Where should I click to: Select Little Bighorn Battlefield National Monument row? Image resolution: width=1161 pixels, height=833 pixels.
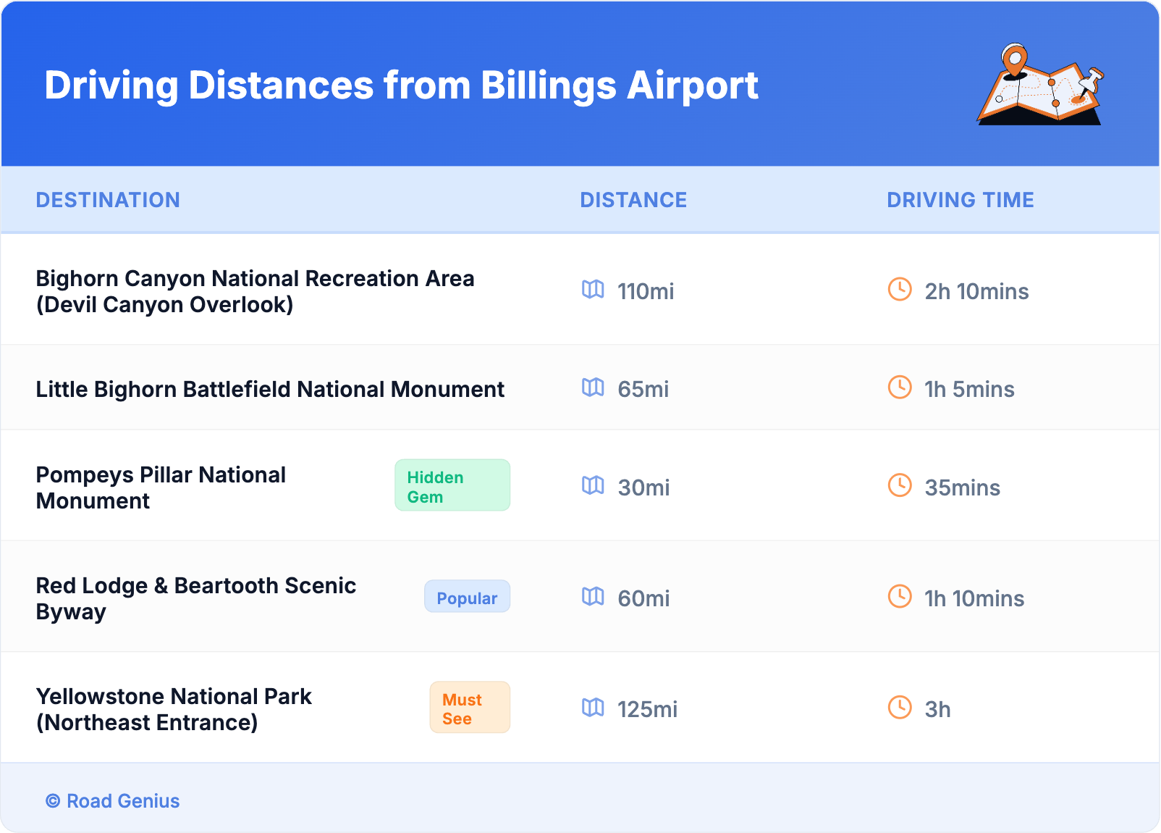click(270, 389)
